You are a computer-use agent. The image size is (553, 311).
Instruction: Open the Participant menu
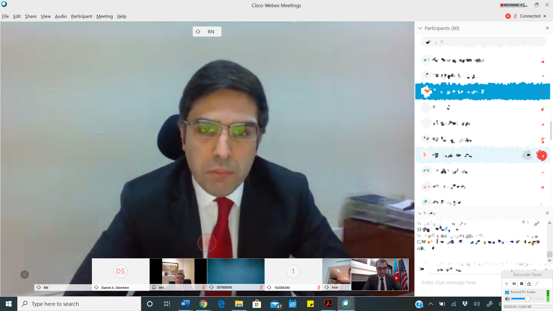pos(82,16)
